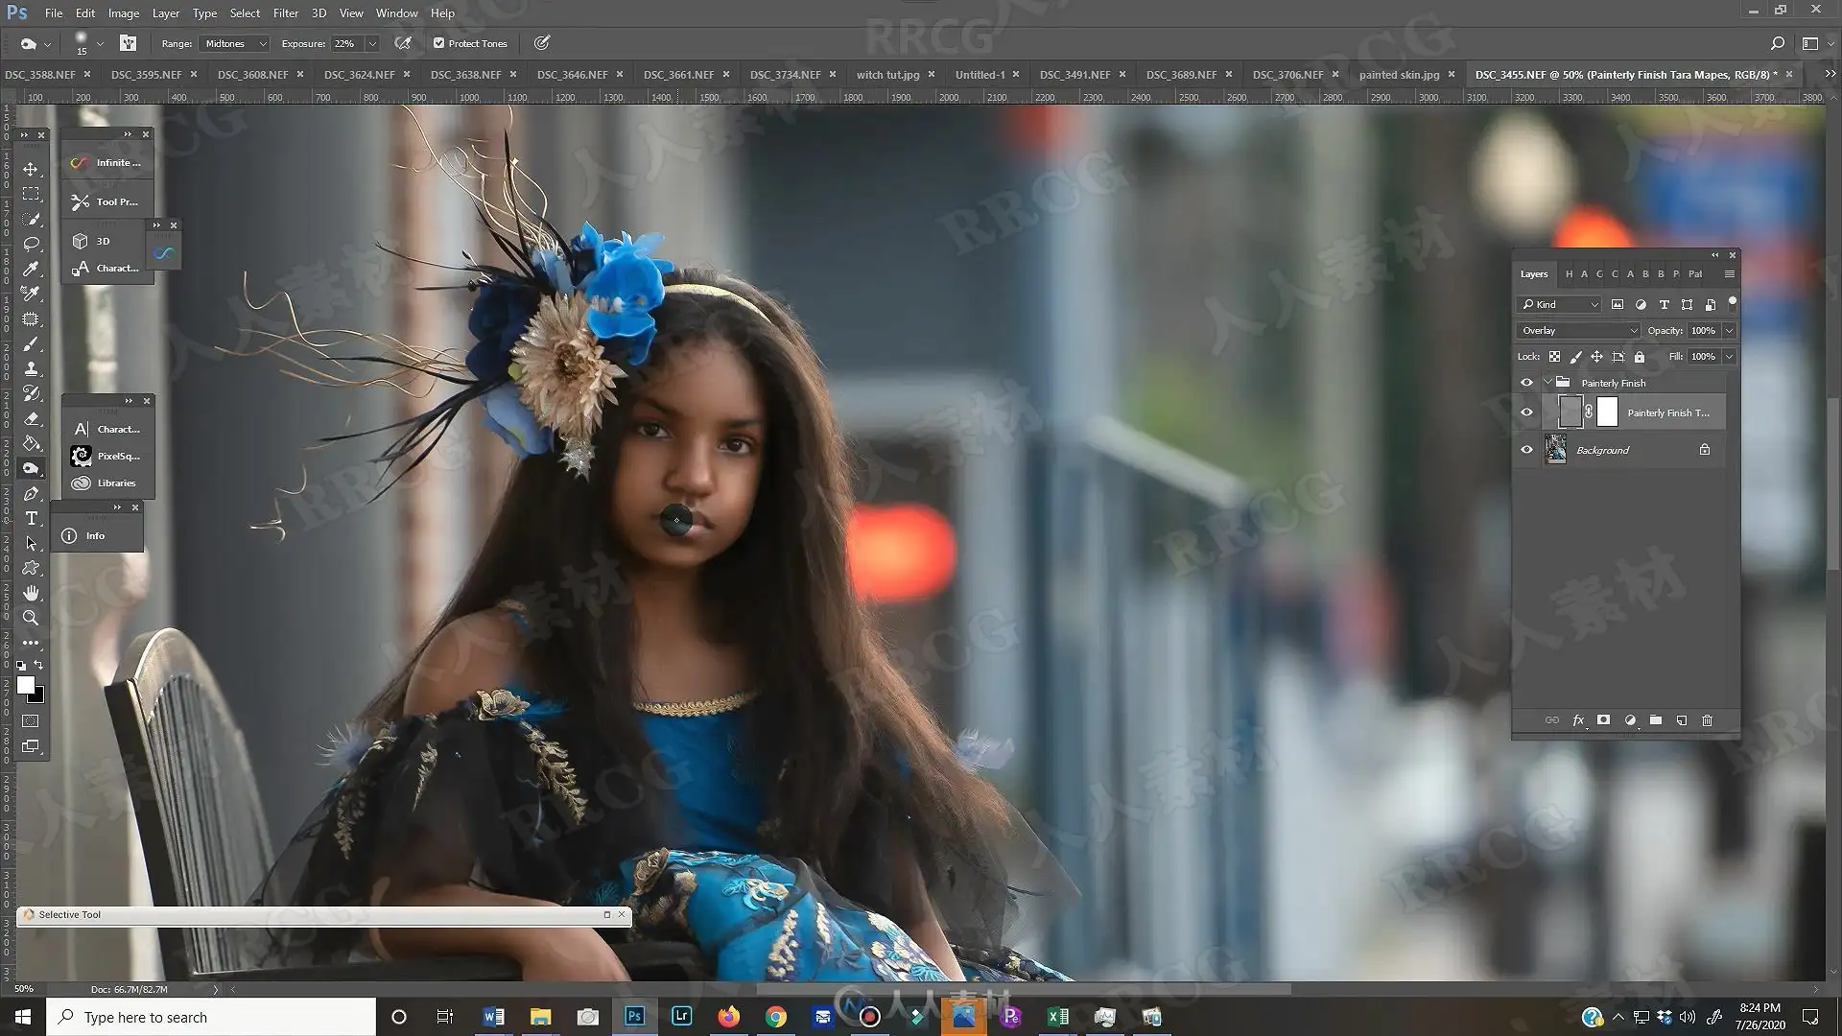Swap foreground and background colors

click(38, 664)
